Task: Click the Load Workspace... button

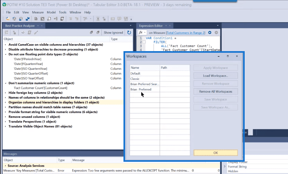Action: (x=216, y=76)
